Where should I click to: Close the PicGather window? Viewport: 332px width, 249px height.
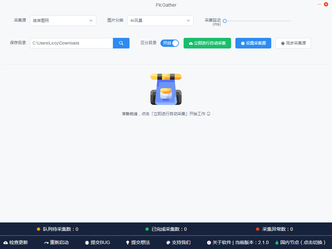pos(326,4)
